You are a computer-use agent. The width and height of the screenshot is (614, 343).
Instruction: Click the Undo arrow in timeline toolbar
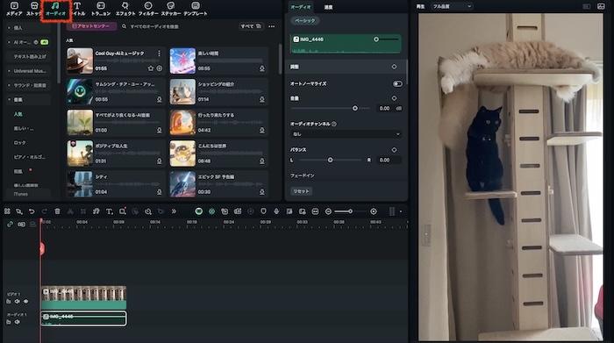[x=32, y=211]
